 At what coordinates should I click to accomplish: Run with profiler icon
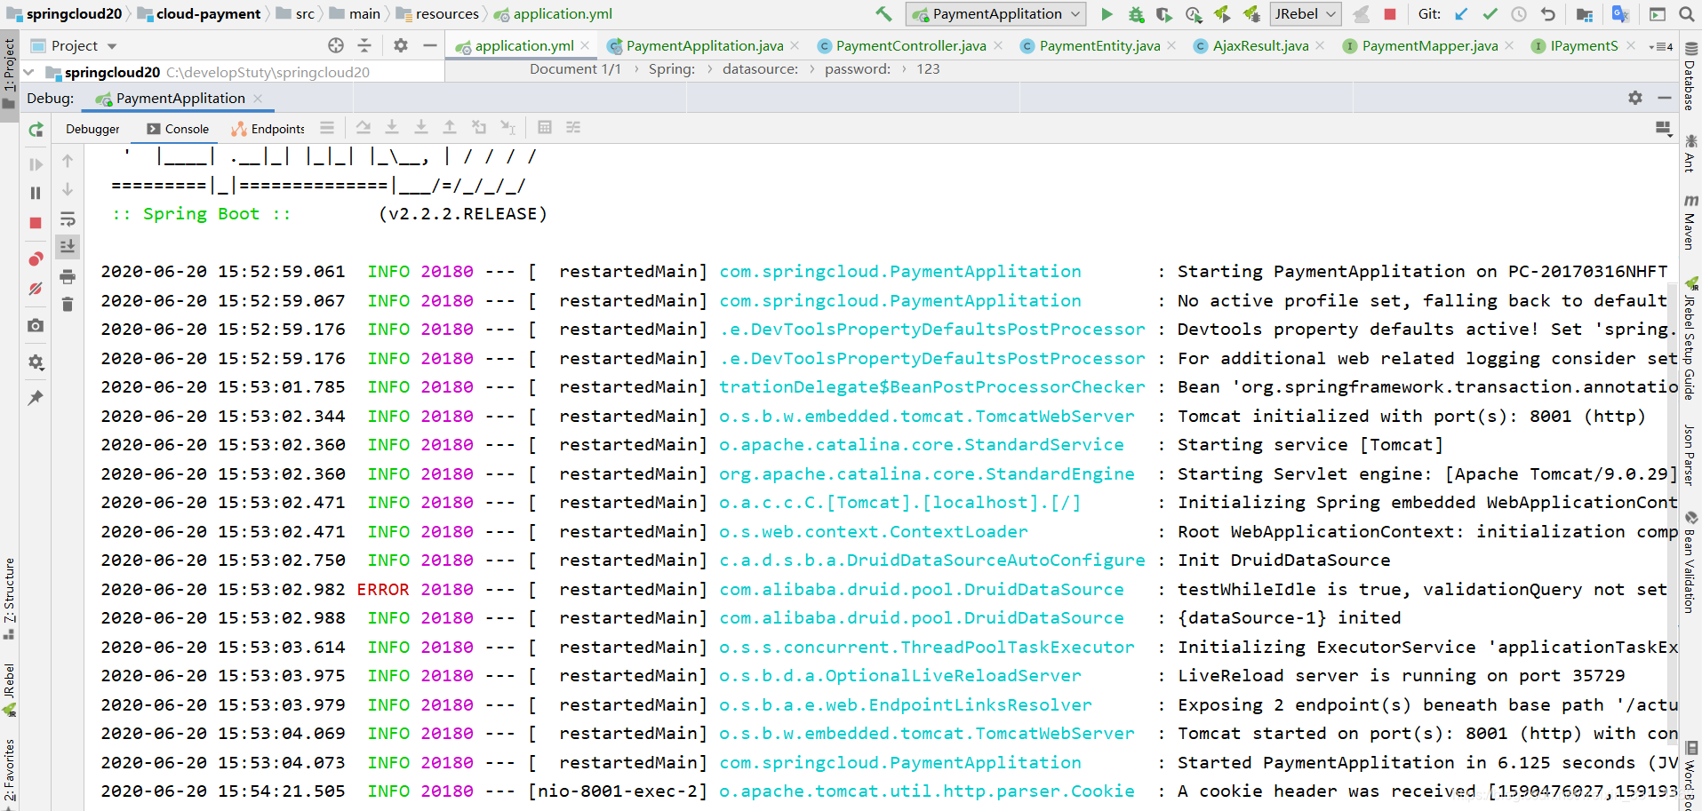[x=1194, y=14]
